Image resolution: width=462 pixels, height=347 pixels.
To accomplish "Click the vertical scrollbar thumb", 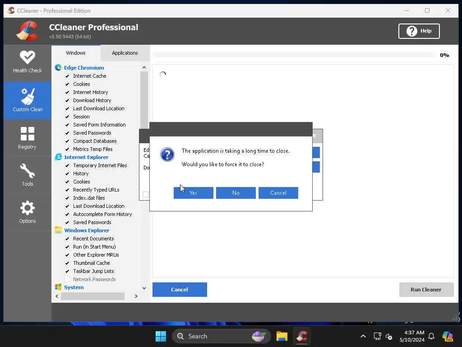I will pos(144,100).
